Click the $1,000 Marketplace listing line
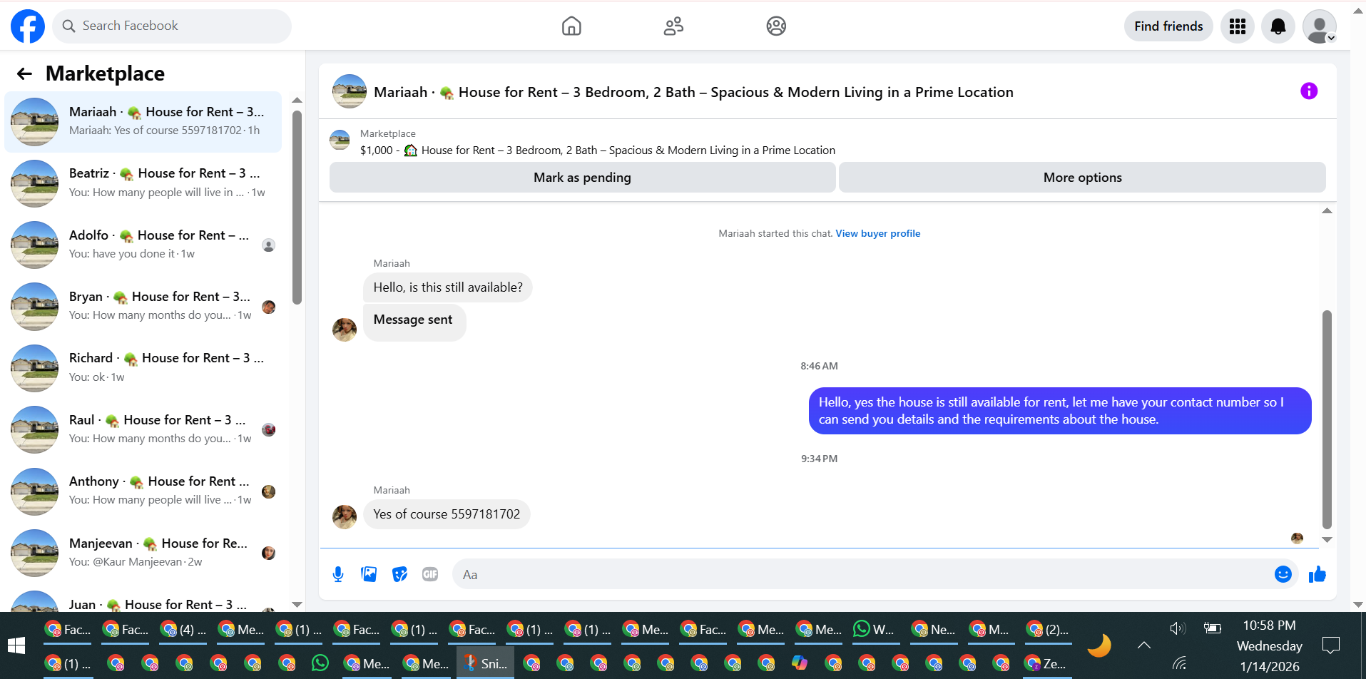The width and height of the screenshot is (1366, 679). pos(598,150)
